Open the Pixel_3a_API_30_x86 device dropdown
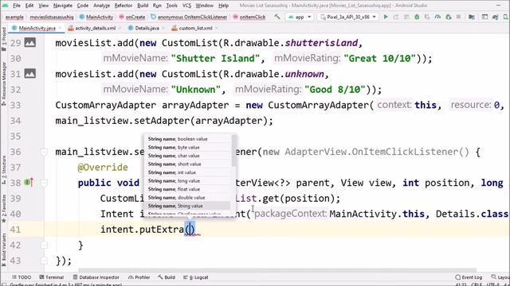 [x=348, y=17]
